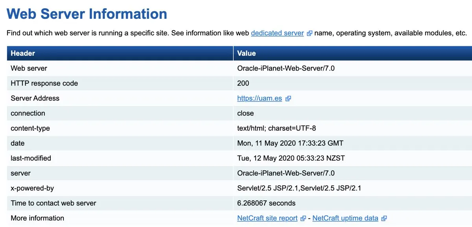Open the NetCraft site report link
This screenshot has width=472, height=227.
tap(267, 218)
